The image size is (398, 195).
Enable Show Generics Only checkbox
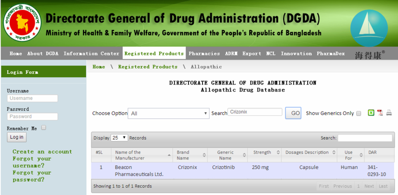point(359,114)
